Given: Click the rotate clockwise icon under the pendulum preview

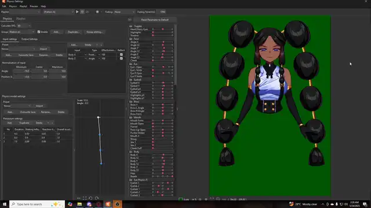Looking at the screenshot, I should click(97, 198).
